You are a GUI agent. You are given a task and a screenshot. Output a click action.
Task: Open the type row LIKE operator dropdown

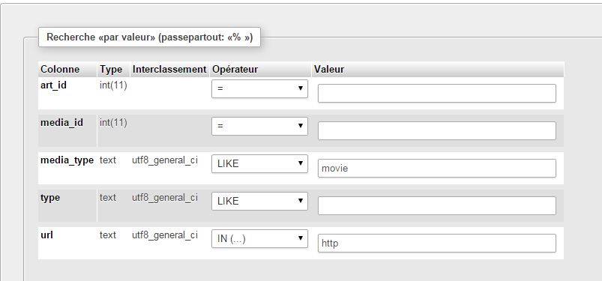pos(259,201)
